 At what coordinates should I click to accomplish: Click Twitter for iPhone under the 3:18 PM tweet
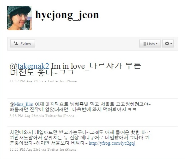60,116
